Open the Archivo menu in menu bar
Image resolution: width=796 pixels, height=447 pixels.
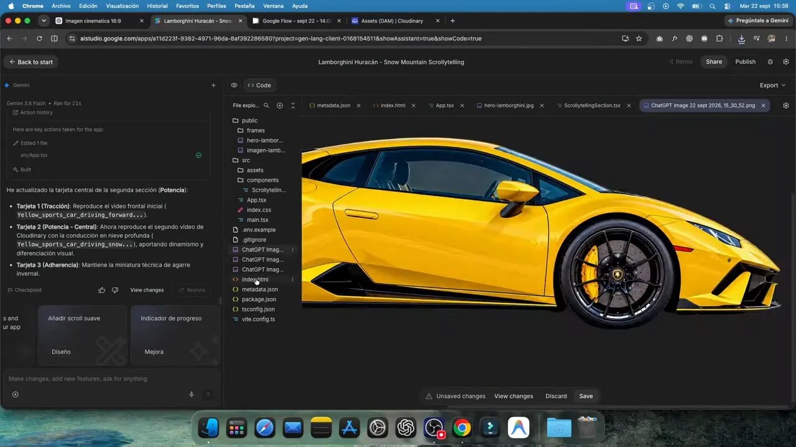[x=61, y=6]
